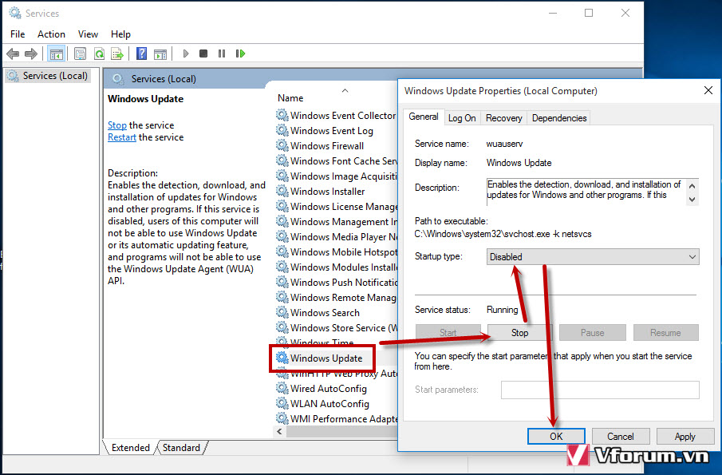
Task: Toggle Show/Hide Action Pane toolbar icon
Action: coord(160,54)
